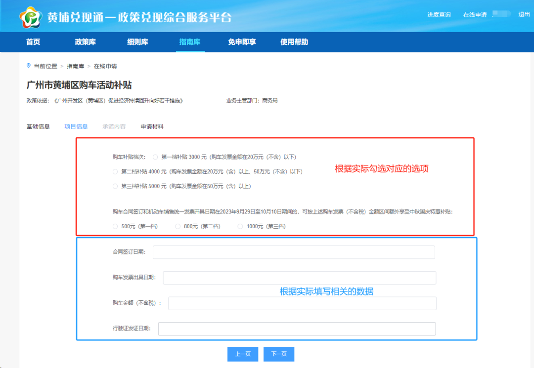The width and height of the screenshot is (534, 368).
Task: Click the 合同签订日期 input field
Action: pos(294,252)
